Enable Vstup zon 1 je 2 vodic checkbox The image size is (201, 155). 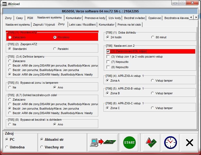(x=108, y=57)
